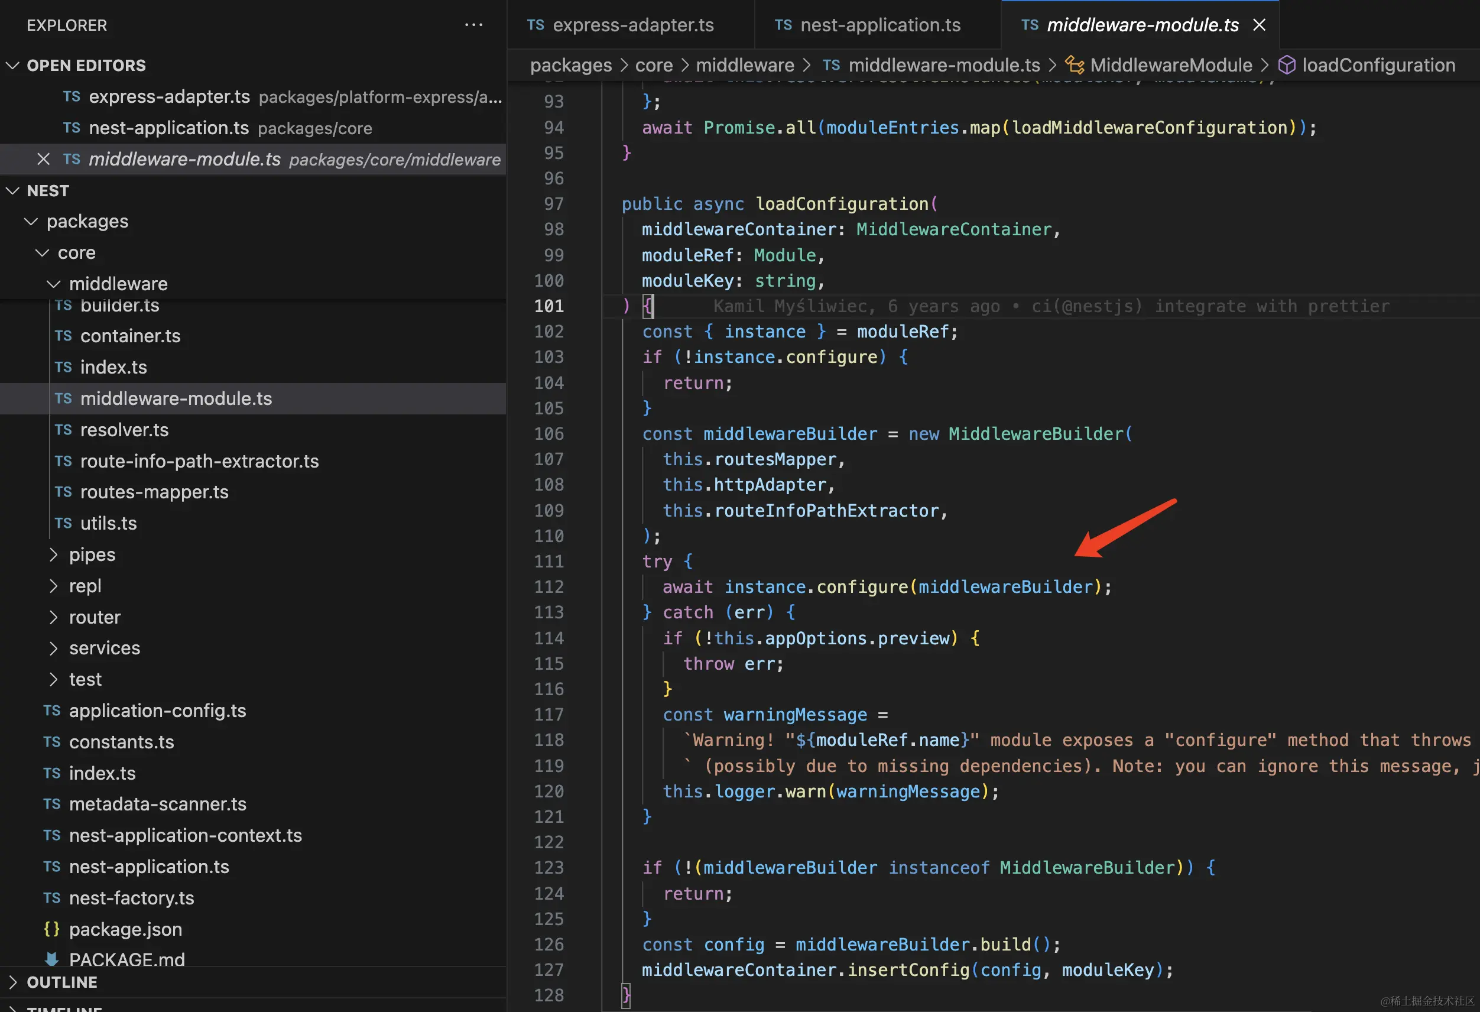Open PACKAGE.md file

click(x=253, y=957)
